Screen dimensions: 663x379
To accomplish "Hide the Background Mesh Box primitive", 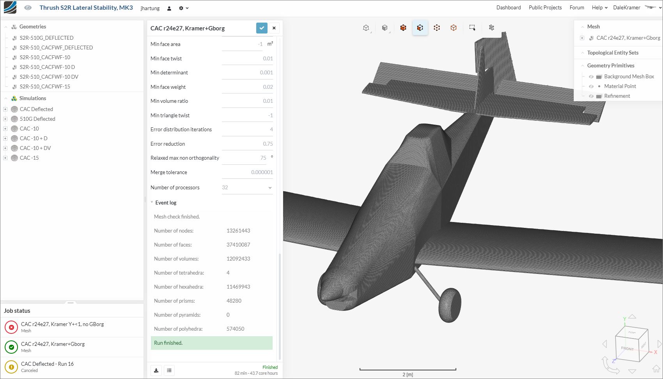I will click(591, 77).
